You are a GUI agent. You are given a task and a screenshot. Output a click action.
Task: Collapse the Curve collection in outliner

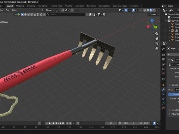pos(166,21)
